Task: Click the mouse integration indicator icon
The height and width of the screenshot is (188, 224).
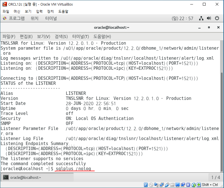Action: tap(193, 185)
